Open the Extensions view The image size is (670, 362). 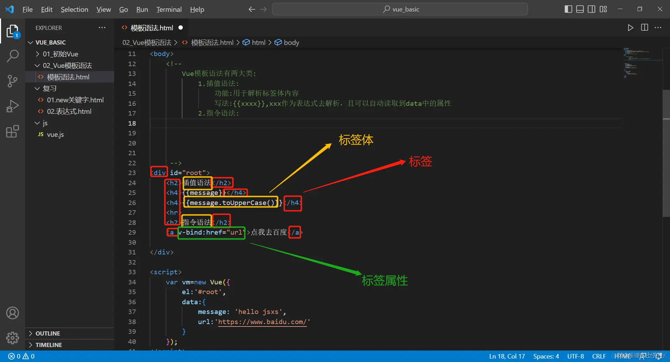tap(13, 131)
